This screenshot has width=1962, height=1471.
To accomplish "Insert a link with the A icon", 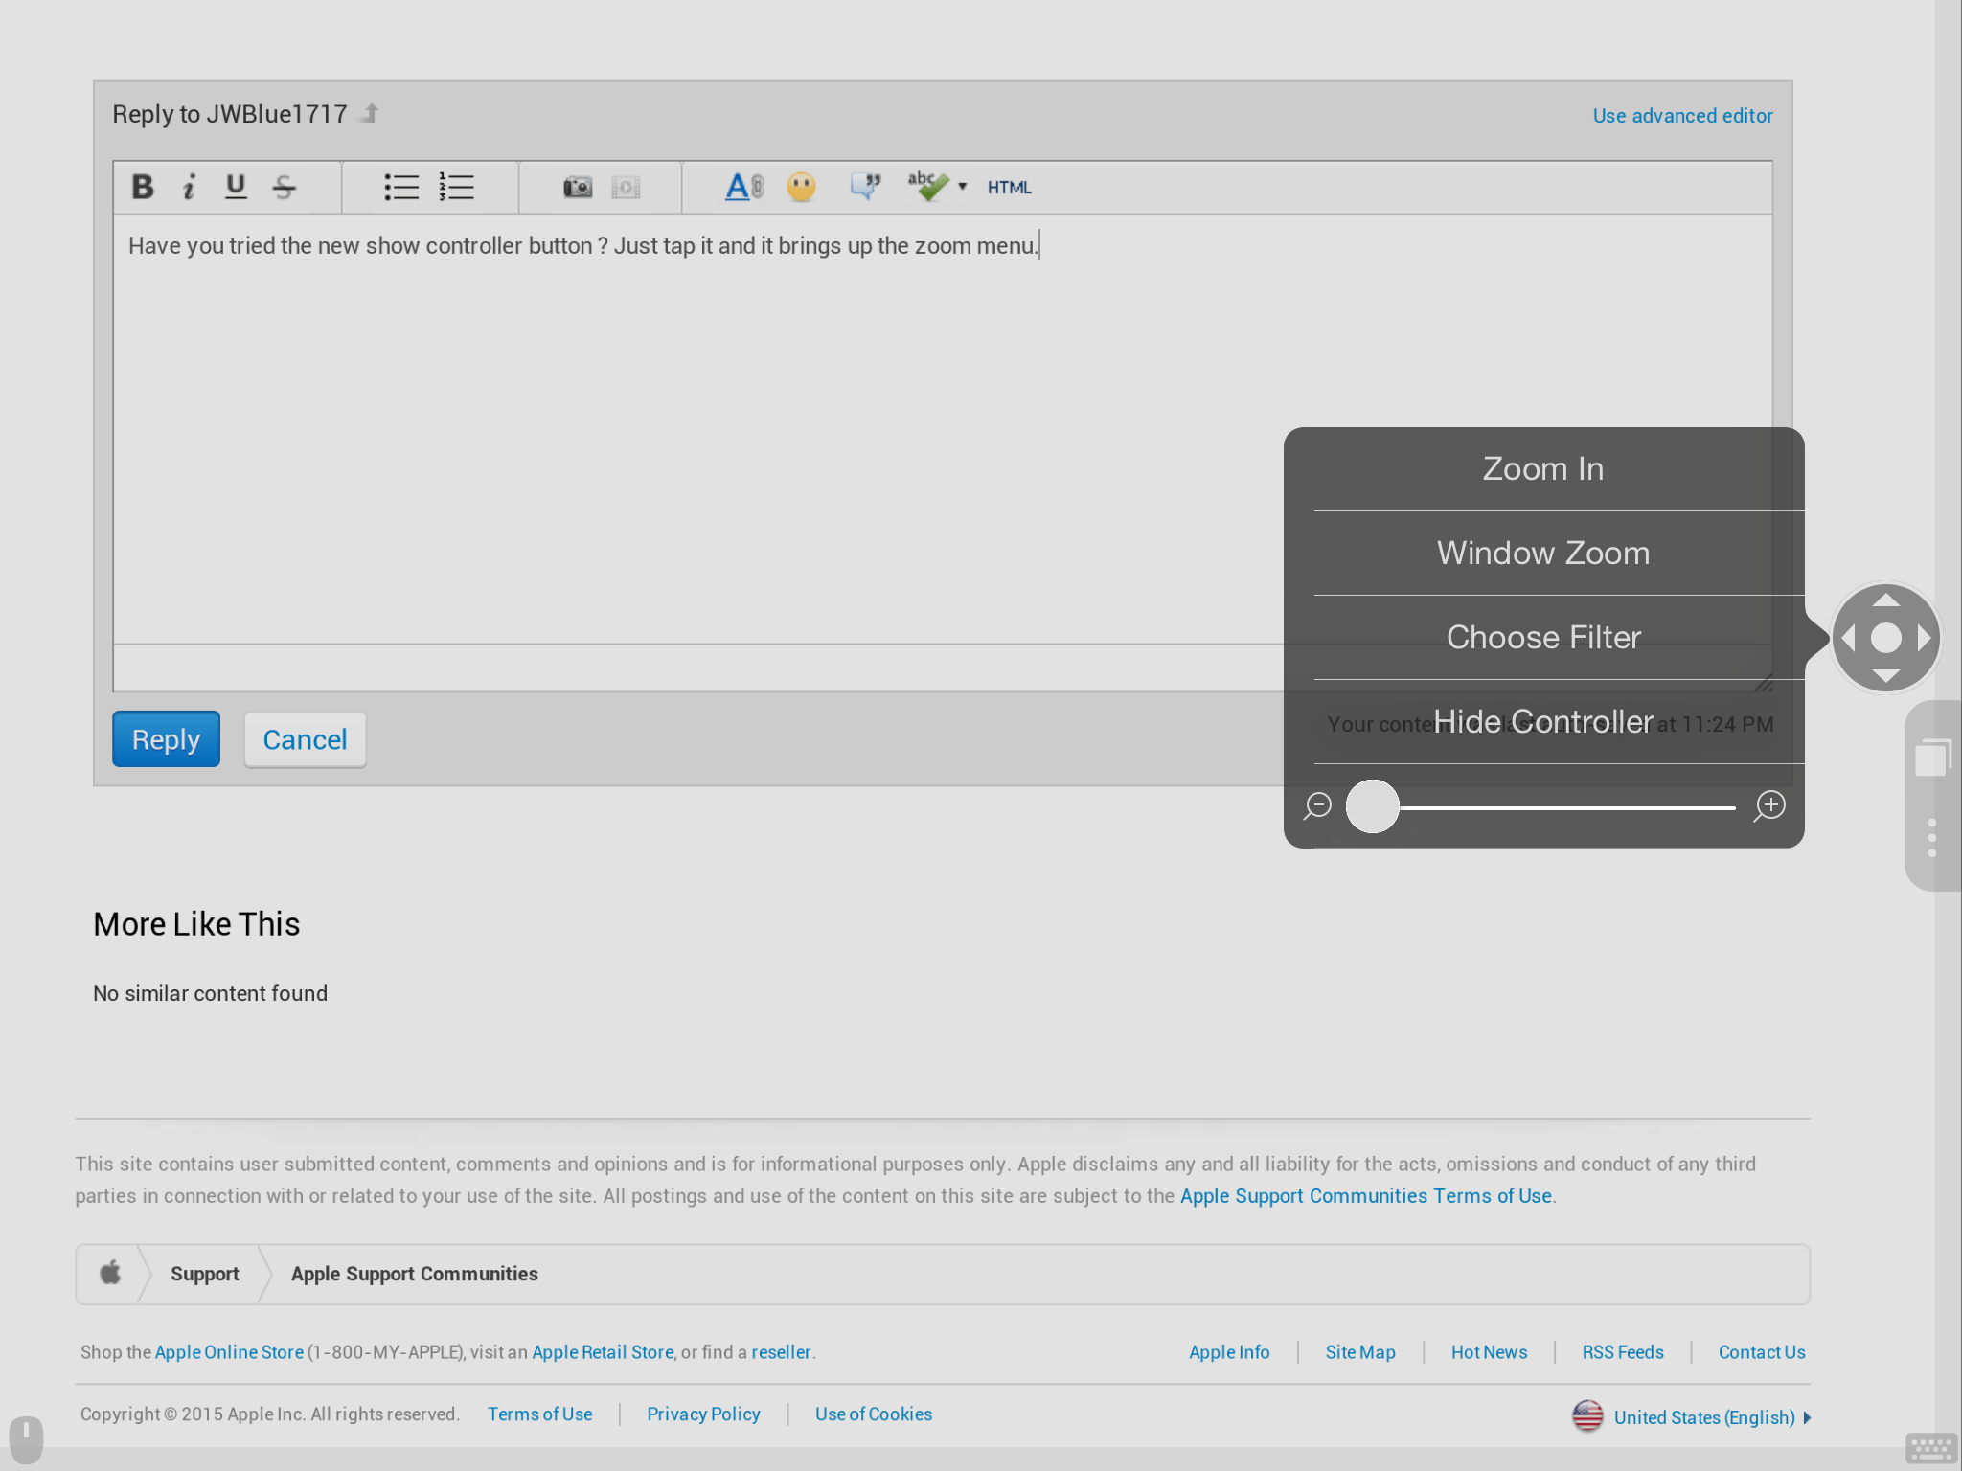I will tap(743, 187).
